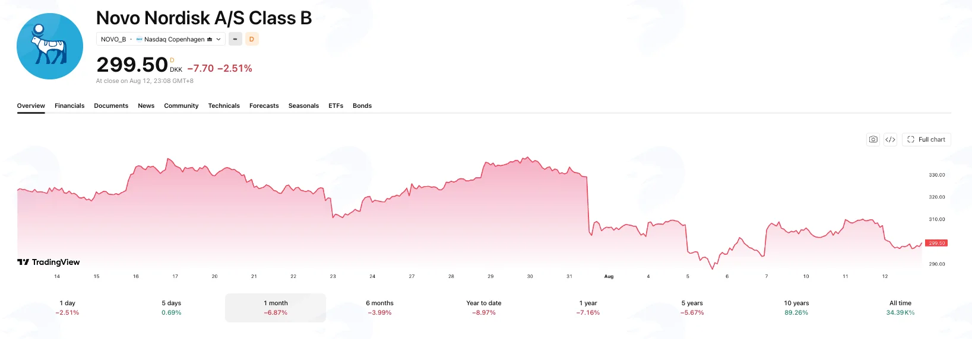
Task: Click the TradingView logo on chart
Action: (49, 262)
